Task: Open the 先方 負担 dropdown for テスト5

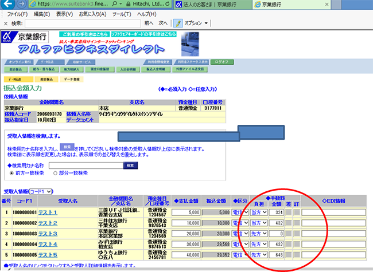Action: pos(259,255)
